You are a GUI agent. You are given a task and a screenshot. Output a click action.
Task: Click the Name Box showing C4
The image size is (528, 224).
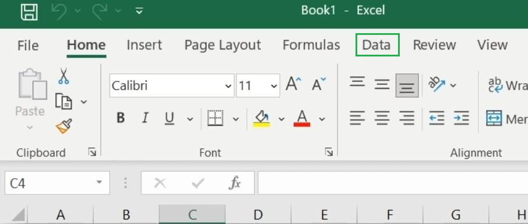57,183
